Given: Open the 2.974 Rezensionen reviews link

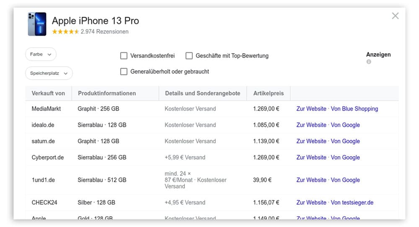Looking at the screenshot, I should pos(104,31).
